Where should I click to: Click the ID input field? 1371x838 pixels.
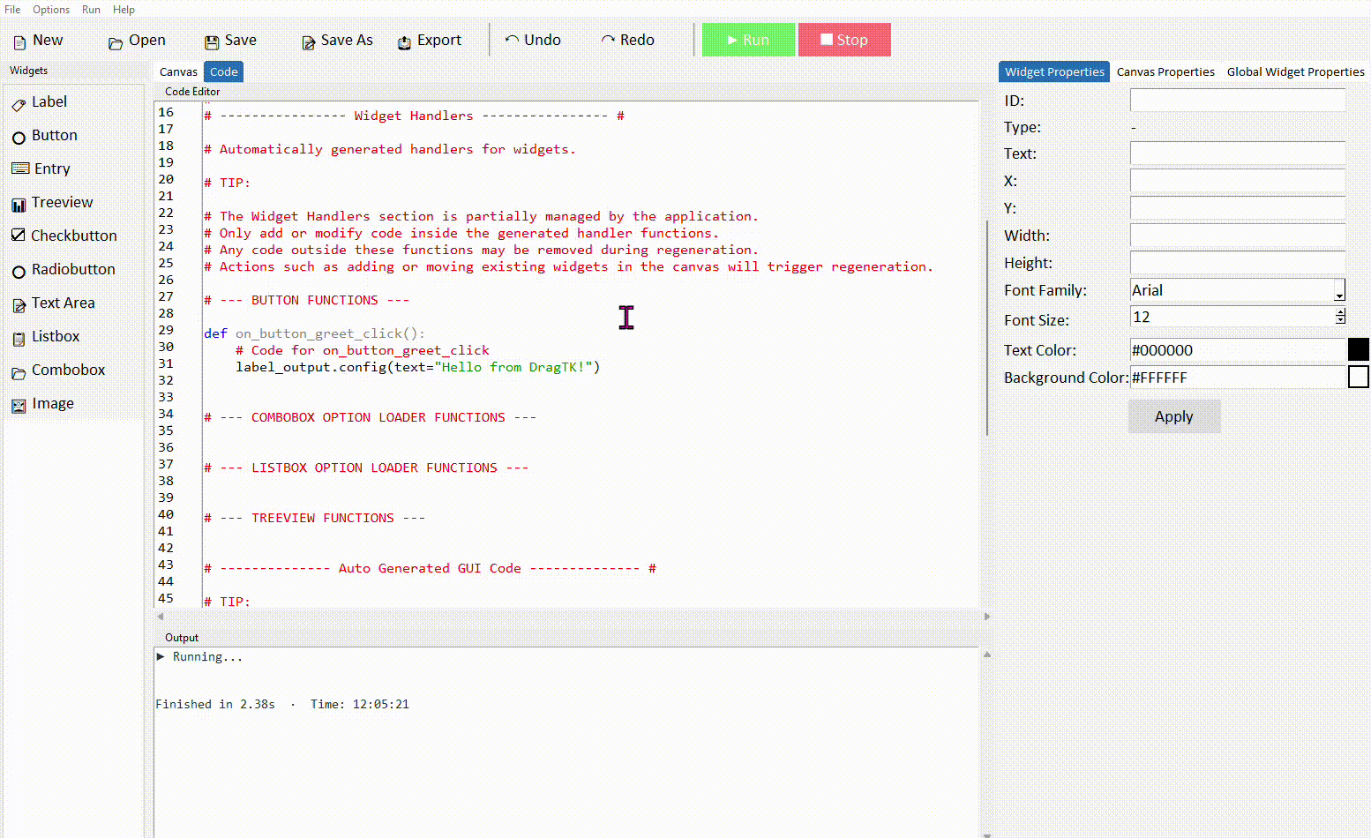(x=1237, y=101)
